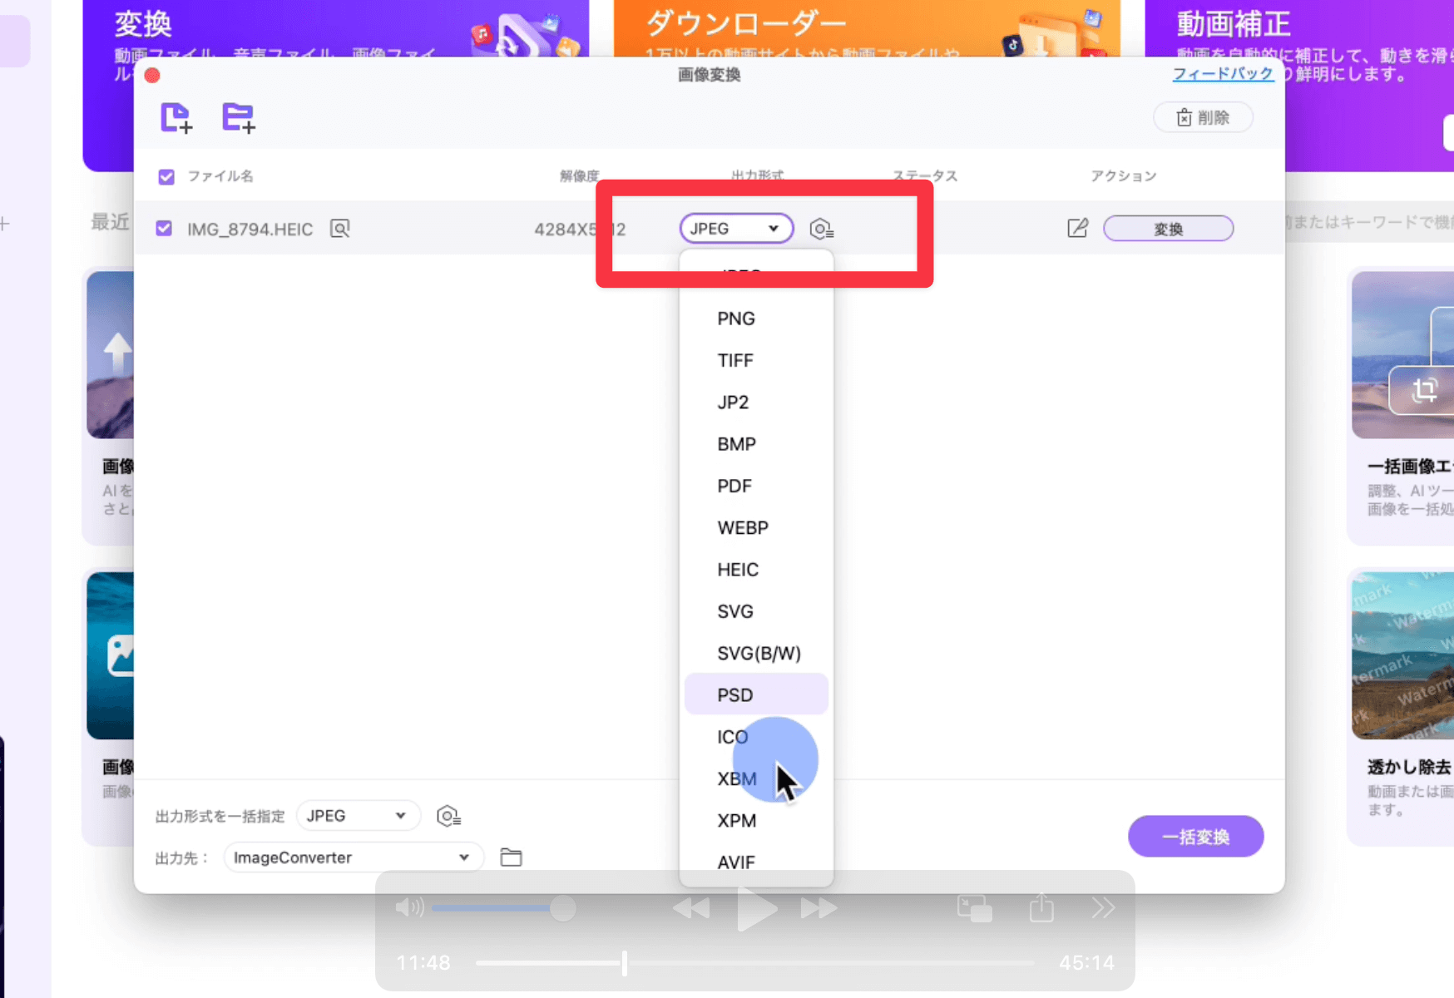Expand the batch output format dropdown
The width and height of the screenshot is (1454, 998).
[x=358, y=815]
